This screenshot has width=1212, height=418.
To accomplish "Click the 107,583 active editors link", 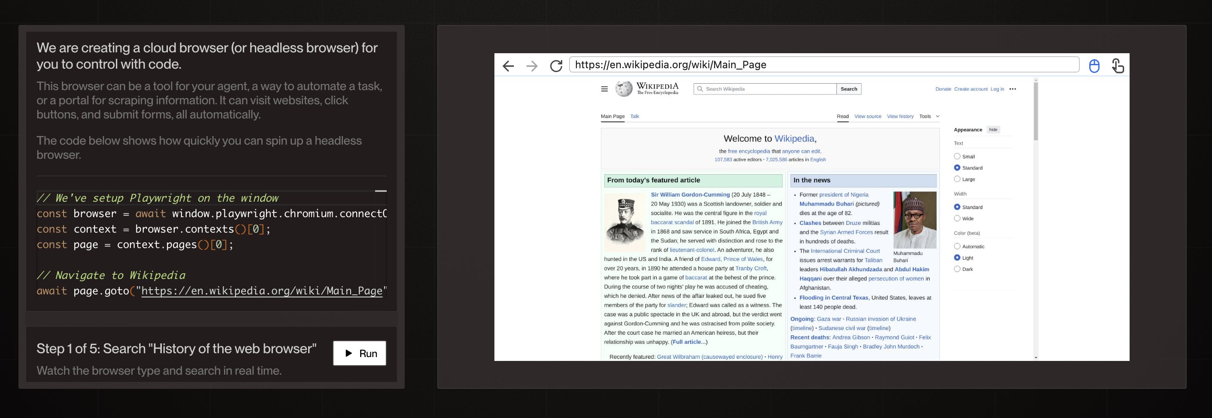I will (723, 160).
